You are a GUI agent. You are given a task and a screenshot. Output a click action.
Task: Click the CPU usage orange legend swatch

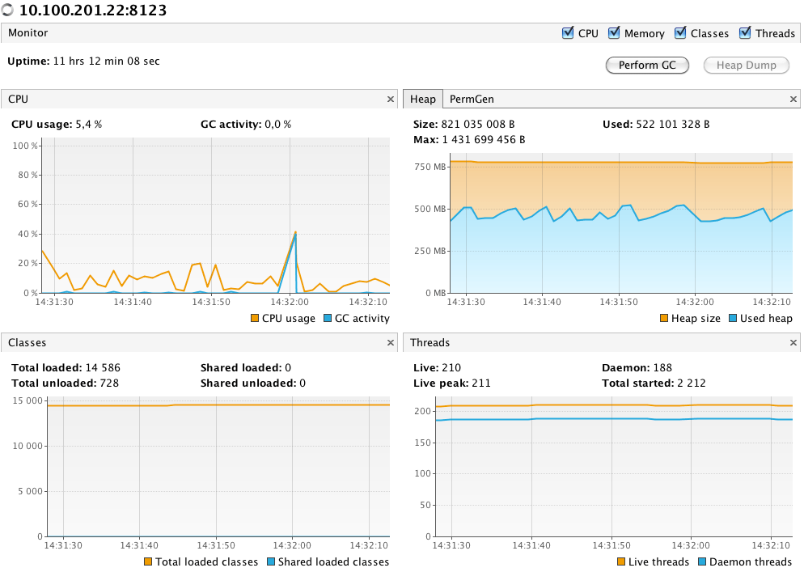click(x=255, y=319)
